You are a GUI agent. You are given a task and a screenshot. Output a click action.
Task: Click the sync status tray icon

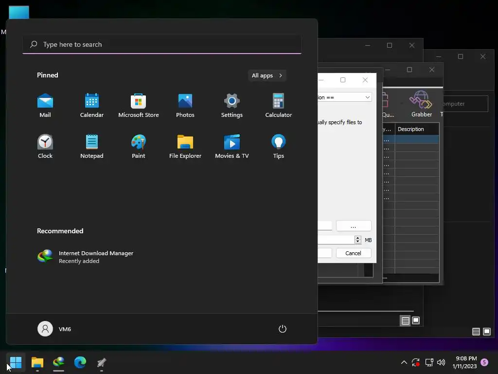coord(416,362)
